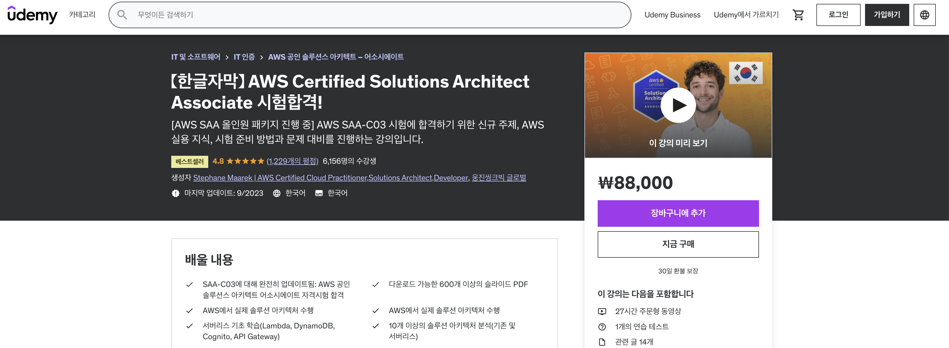The image size is (949, 348).
Task: Open IT 및 소프트웨어 breadcrumb
Action: (196, 57)
